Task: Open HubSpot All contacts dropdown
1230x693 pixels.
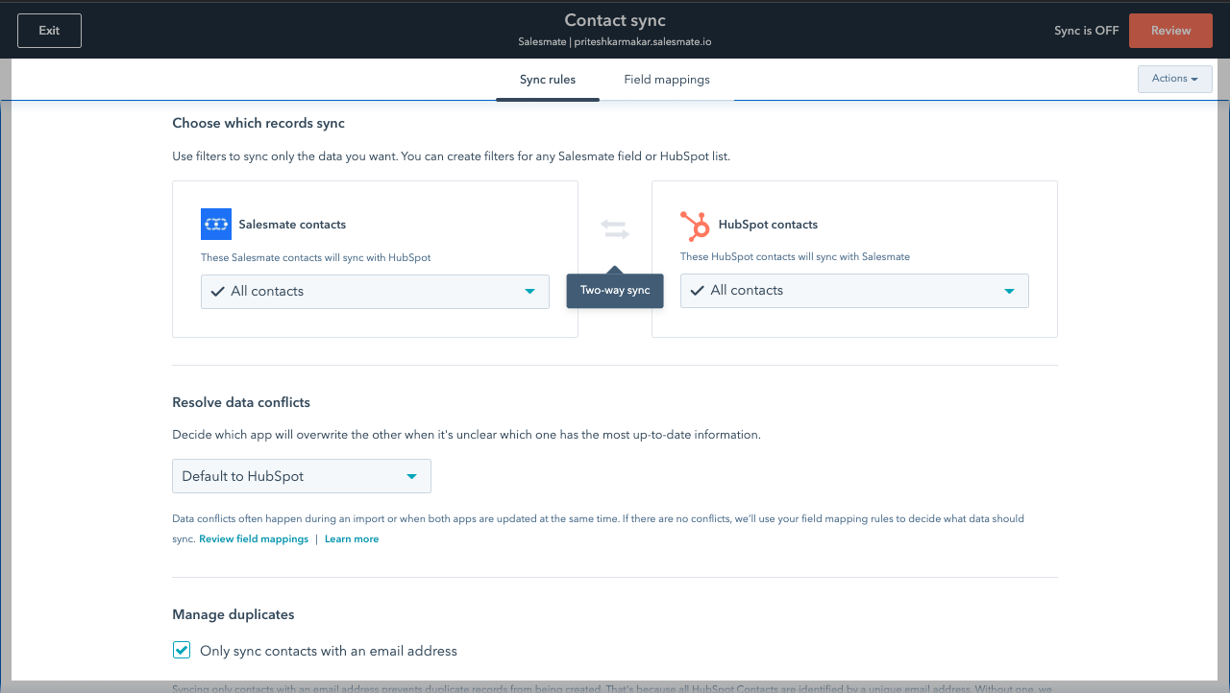Action: pos(854,291)
